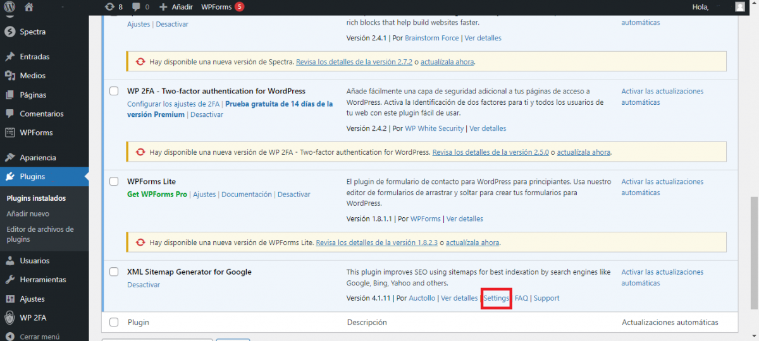Screen dimensions: 759x341
Task: Open the Medios sidebar menu
Action: point(32,76)
